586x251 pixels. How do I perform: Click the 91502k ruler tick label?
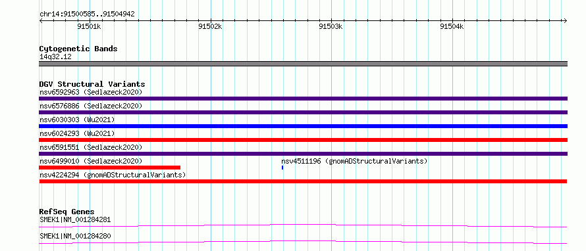[211, 26]
